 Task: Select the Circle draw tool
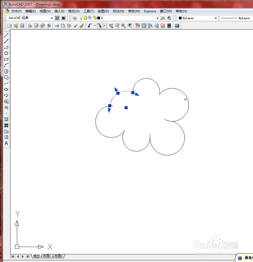[x=6, y=71]
